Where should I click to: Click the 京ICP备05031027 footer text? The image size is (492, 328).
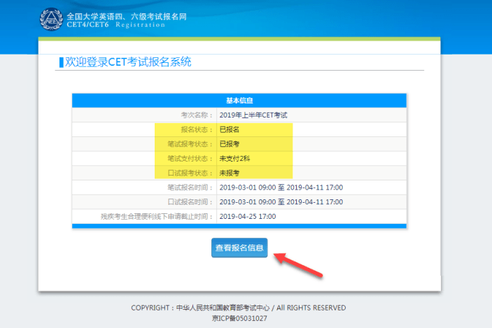click(x=239, y=319)
